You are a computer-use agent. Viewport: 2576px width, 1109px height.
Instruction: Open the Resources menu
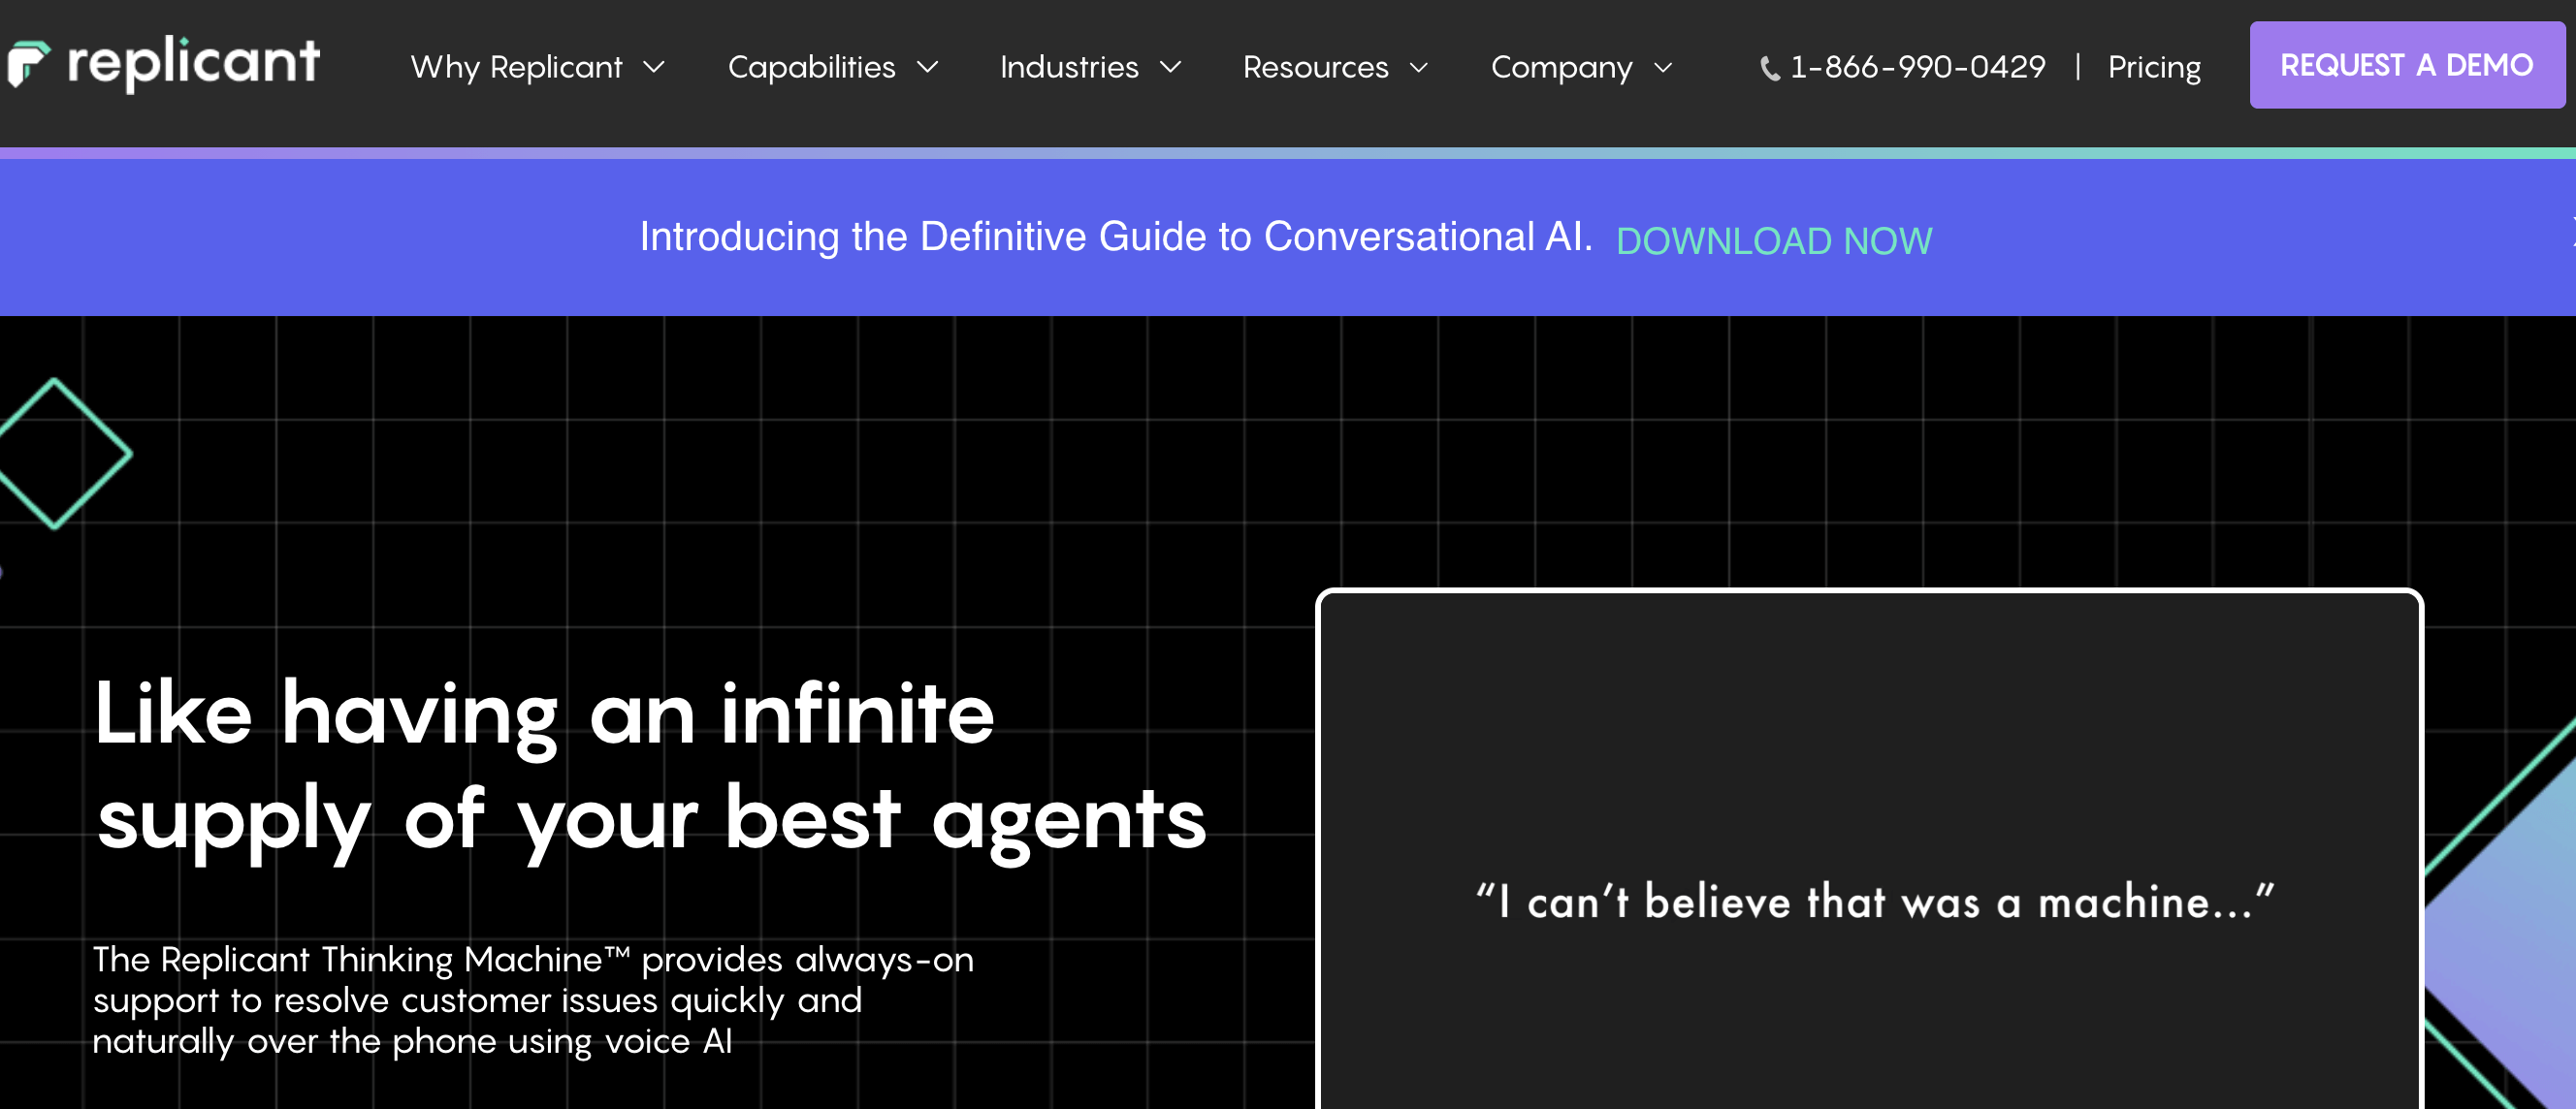[1315, 67]
